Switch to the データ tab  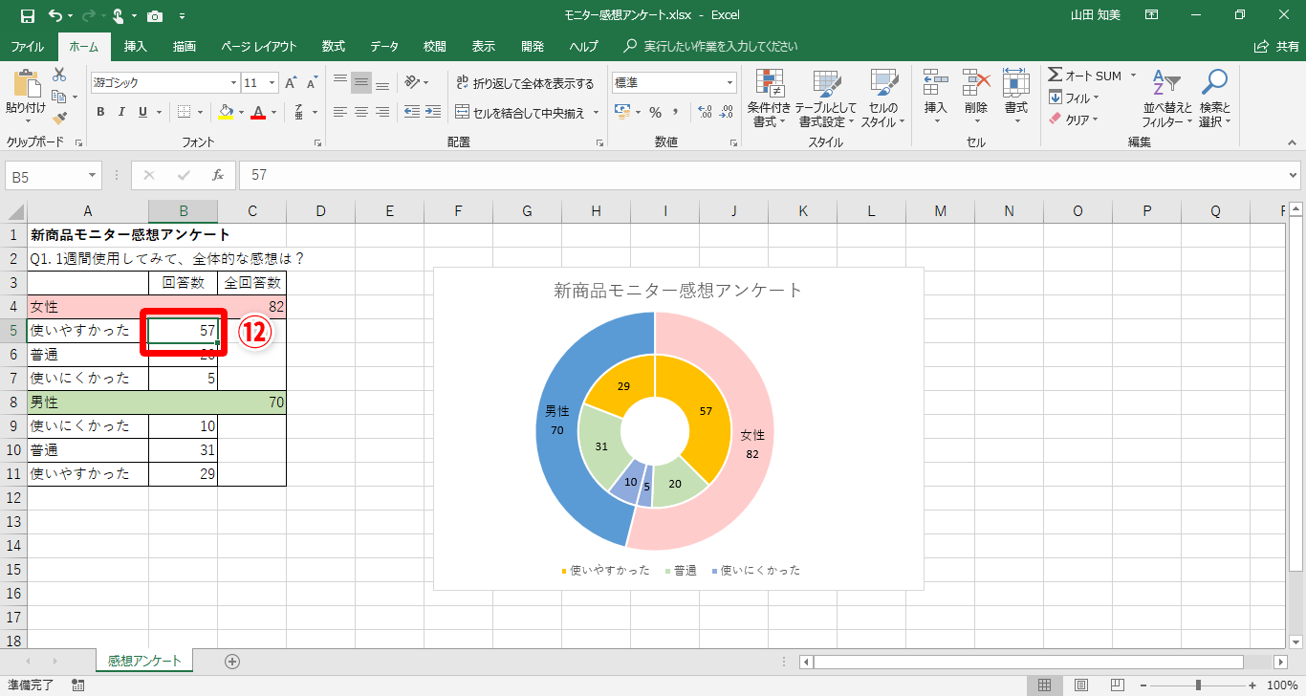[384, 47]
